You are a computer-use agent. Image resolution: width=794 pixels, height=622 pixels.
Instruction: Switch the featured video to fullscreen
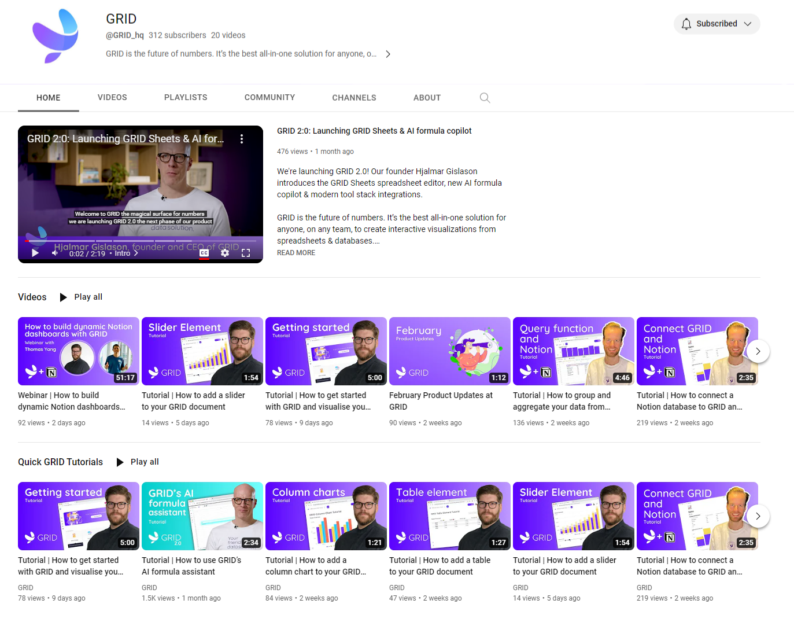(246, 253)
